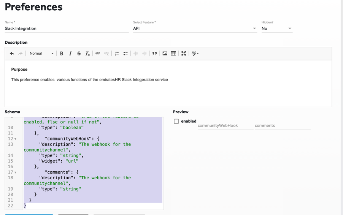This screenshot has width=343, height=215.
Task: Open the spell check options
Action: coord(195,54)
